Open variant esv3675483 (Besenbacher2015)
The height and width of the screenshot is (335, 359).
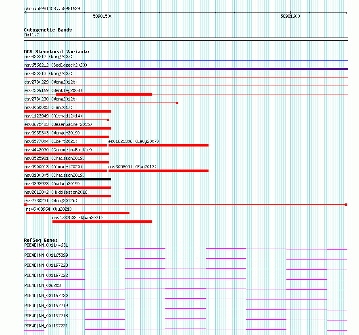[x=58, y=124]
